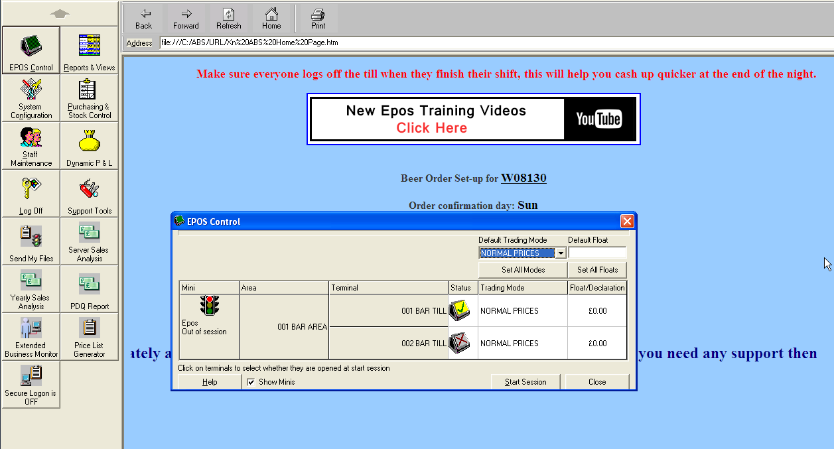Open the PDQ Report icon
Viewport: 834px width, 449px height.
pos(90,289)
